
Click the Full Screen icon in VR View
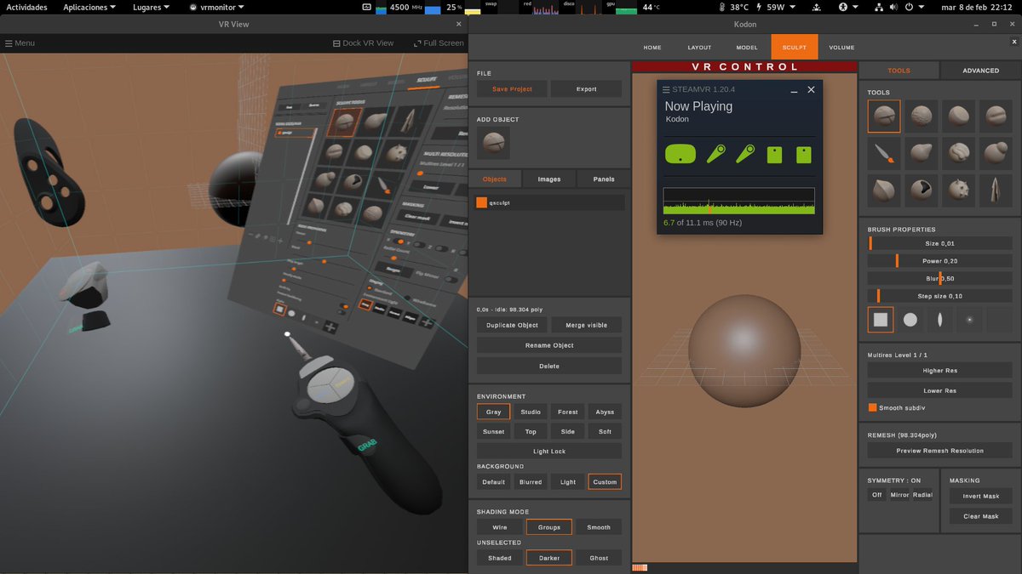417,43
